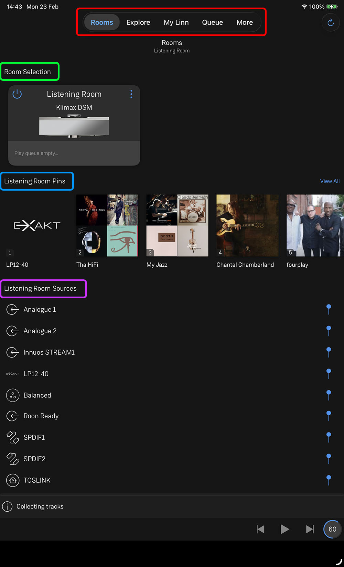The width and height of the screenshot is (344, 567).
Task: Choose the Balanced input source
Action: tap(37, 395)
